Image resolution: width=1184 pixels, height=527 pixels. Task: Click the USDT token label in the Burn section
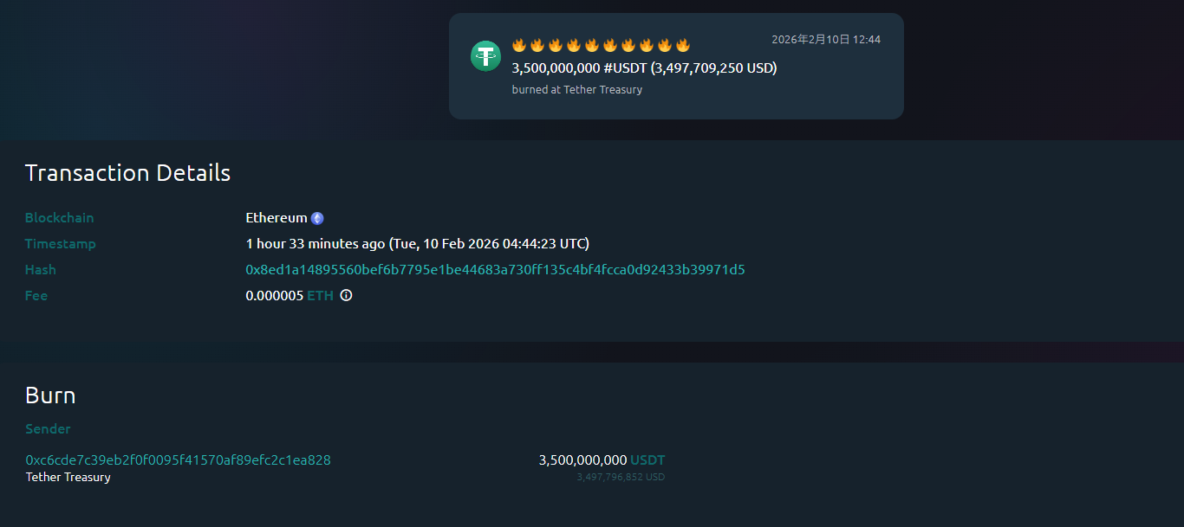(647, 460)
